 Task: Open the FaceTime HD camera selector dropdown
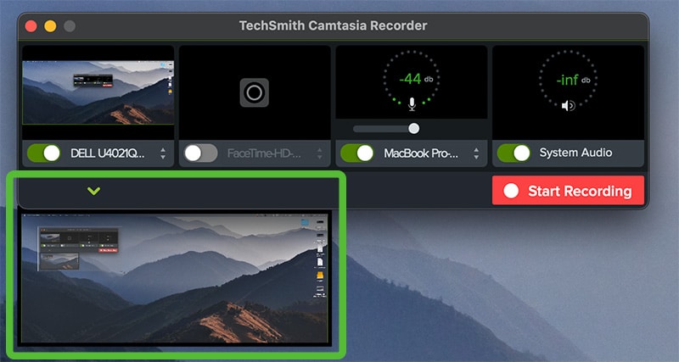(320, 153)
